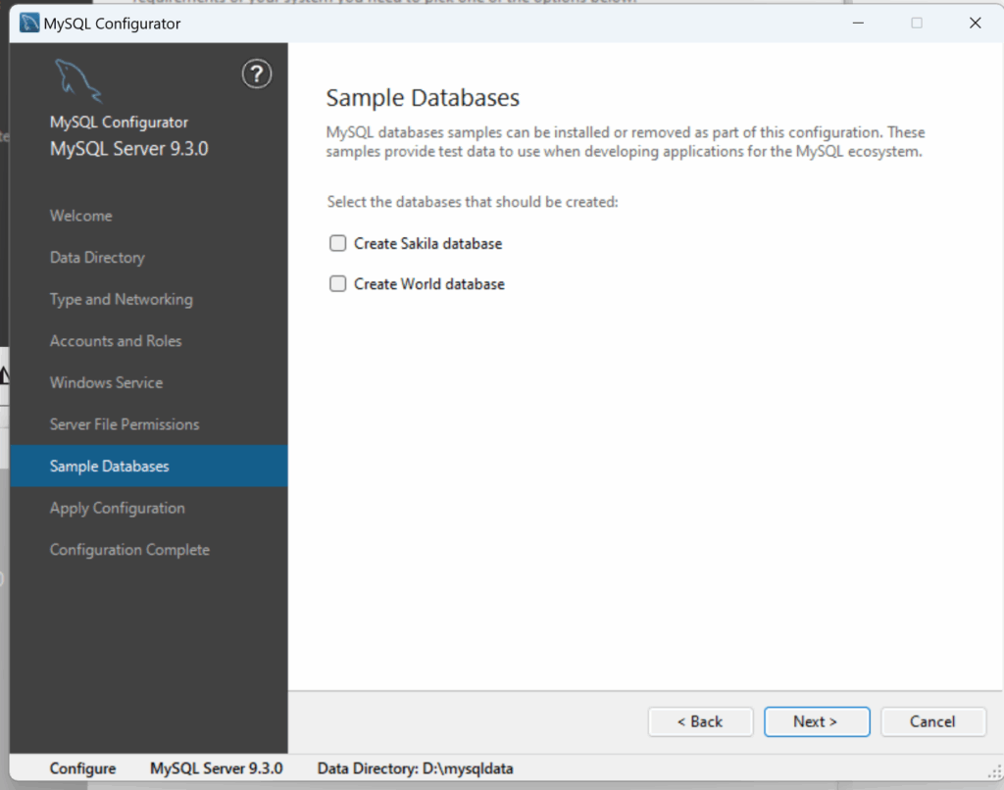Screen dimensions: 1004x790
Task: Go to the Welcome step
Action: 80,216
